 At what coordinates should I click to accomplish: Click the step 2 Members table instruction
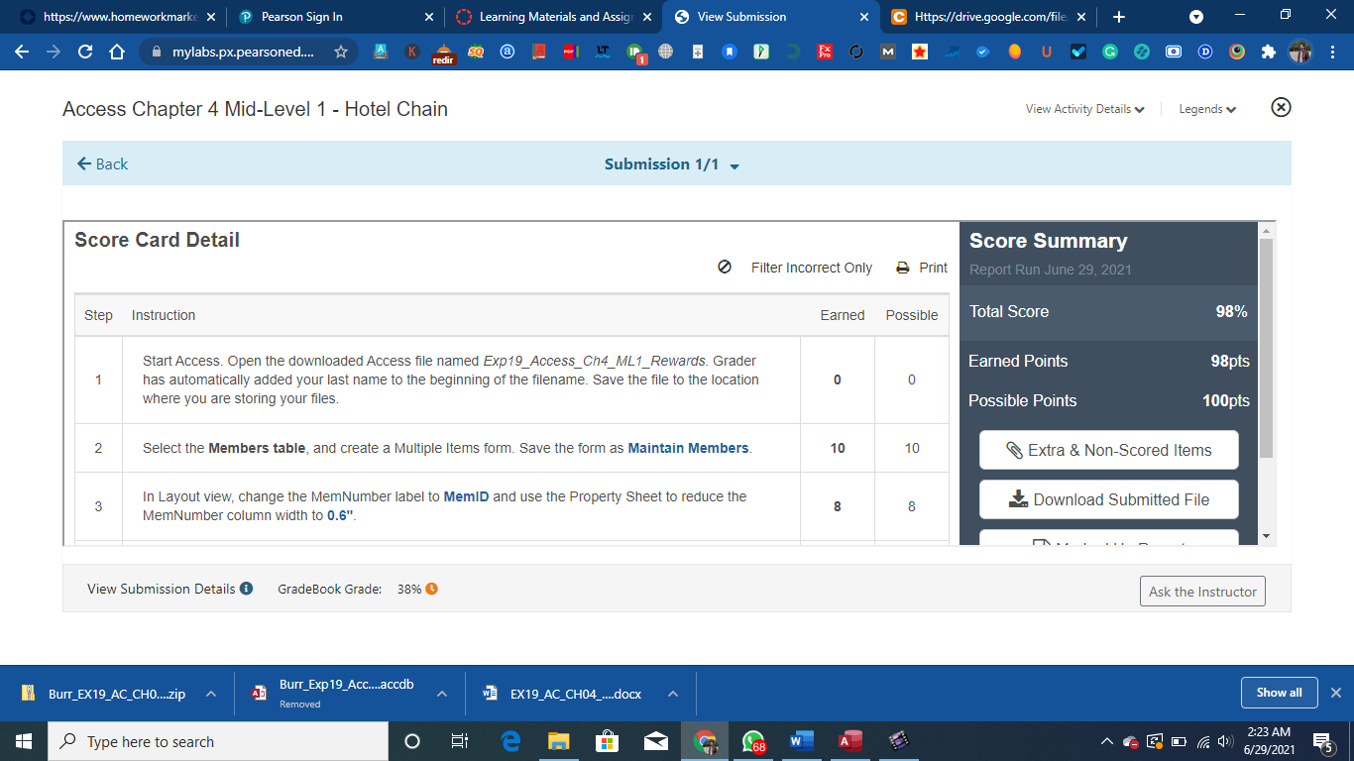point(447,448)
